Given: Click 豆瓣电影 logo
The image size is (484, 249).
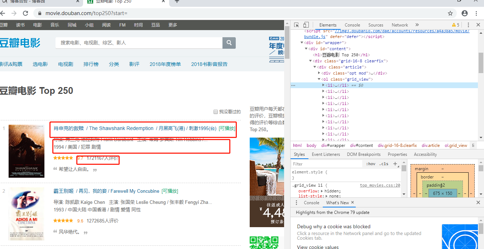Looking at the screenshot, I should [x=20, y=43].
